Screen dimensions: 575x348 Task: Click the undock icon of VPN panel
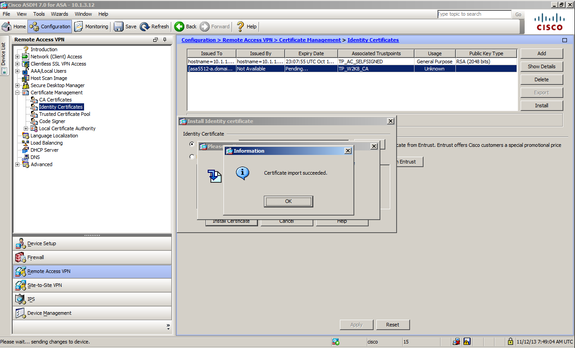[x=156, y=40]
